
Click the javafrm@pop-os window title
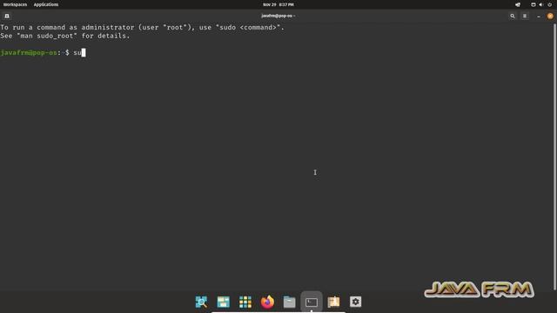278,16
